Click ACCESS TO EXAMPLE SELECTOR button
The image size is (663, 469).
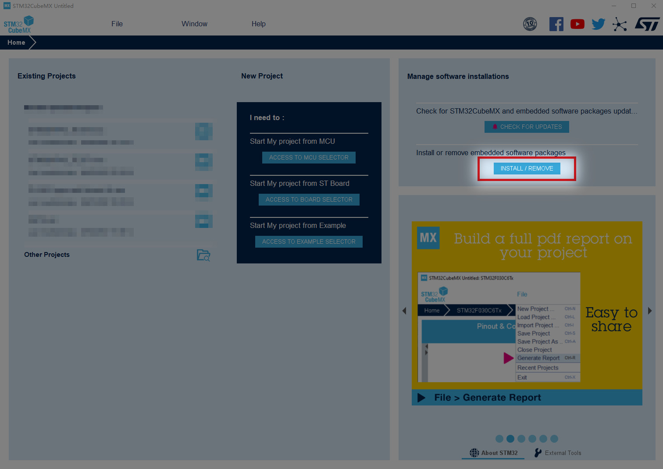tap(309, 242)
